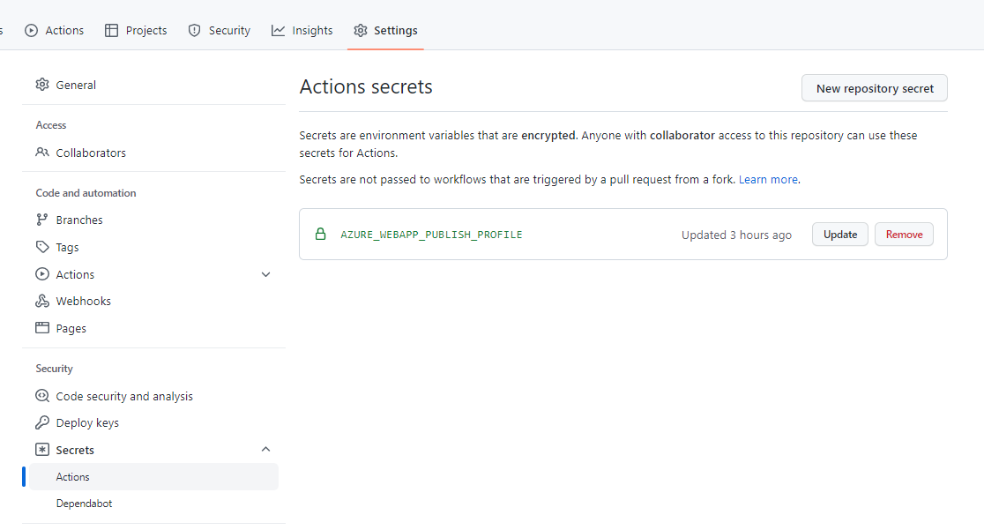Follow the Learn more link
This screenshot has width=984, height=530.
pyautogui.click(x=768, y=179)
